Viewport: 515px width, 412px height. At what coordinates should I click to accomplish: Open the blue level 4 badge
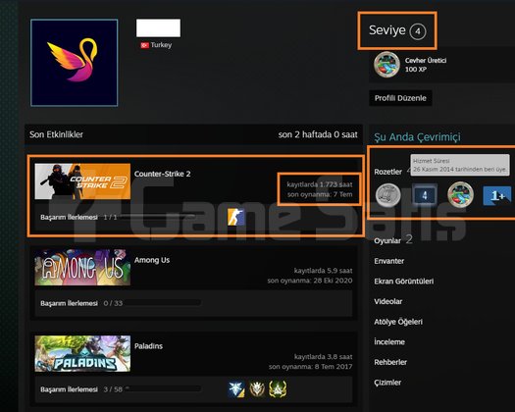pos(425,195)
